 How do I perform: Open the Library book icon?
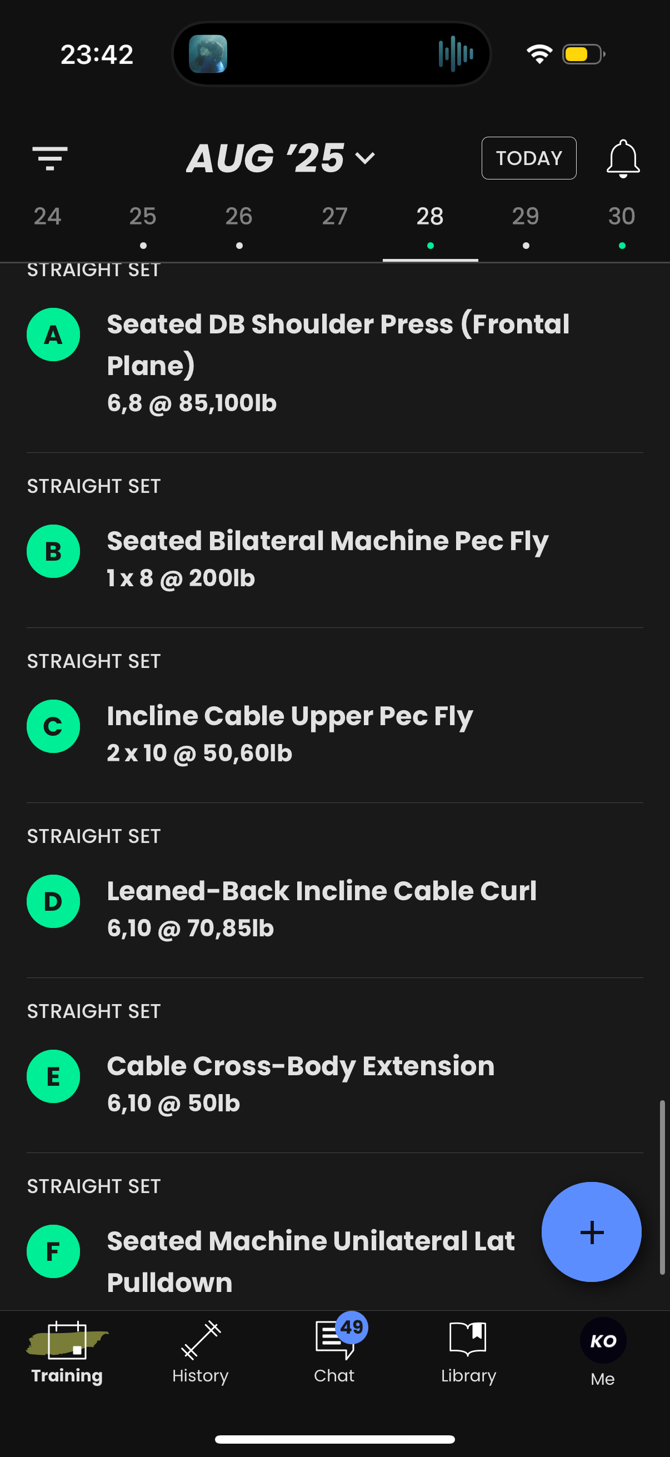(468, 1338)
